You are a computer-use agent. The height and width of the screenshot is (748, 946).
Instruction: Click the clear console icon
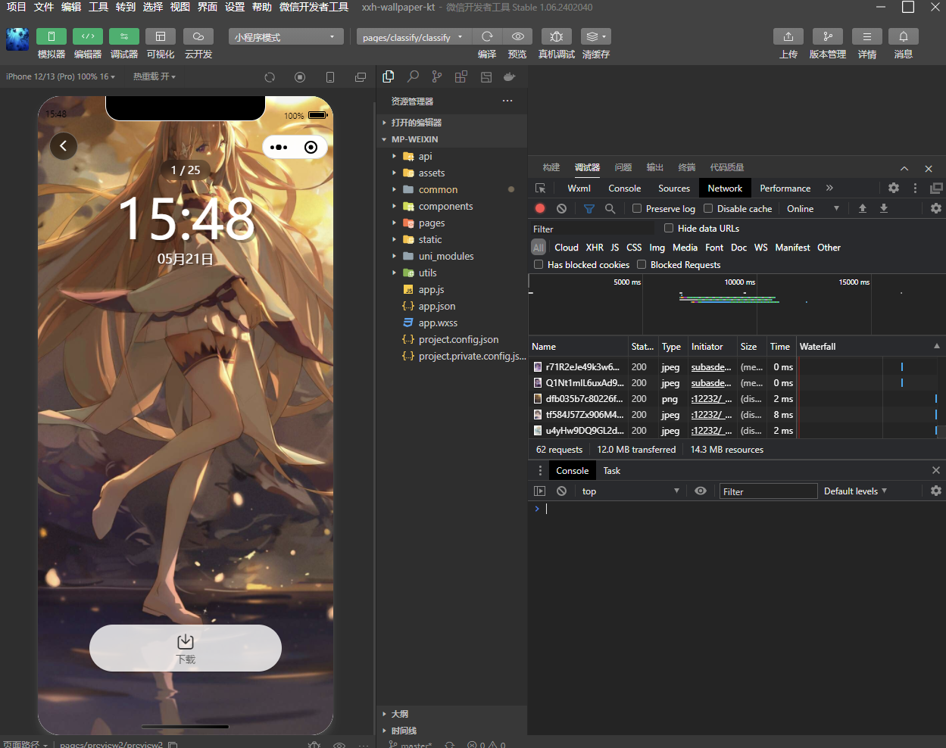pyautogui.click(x=561, y=491)
